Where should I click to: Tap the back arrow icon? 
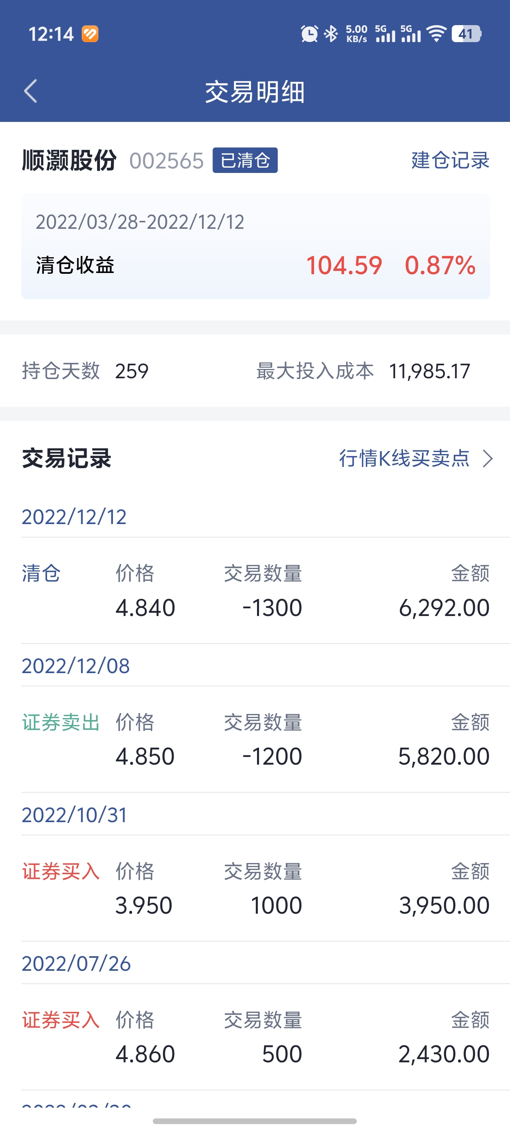tap(31, 91)
